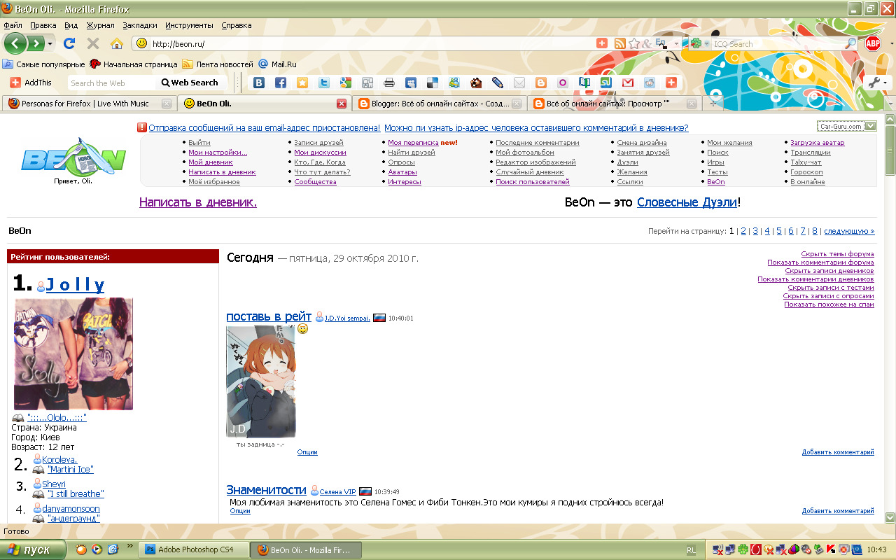This screenshot has height=560, width=896.
Task: Click the Kaspersky icon in system tray
Action: pyautogui.click(x=832, y=549)
